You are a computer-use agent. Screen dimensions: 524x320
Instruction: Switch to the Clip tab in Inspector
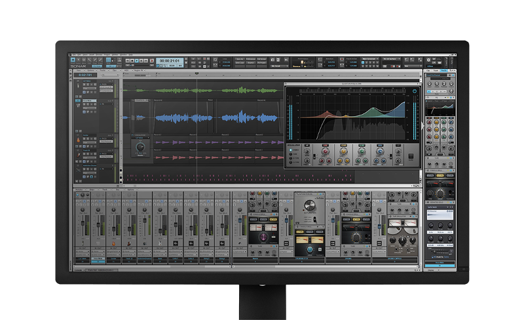(x=429, y=71)
